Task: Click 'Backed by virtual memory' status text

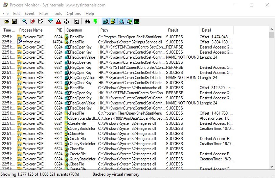Action: coord(116,174)
